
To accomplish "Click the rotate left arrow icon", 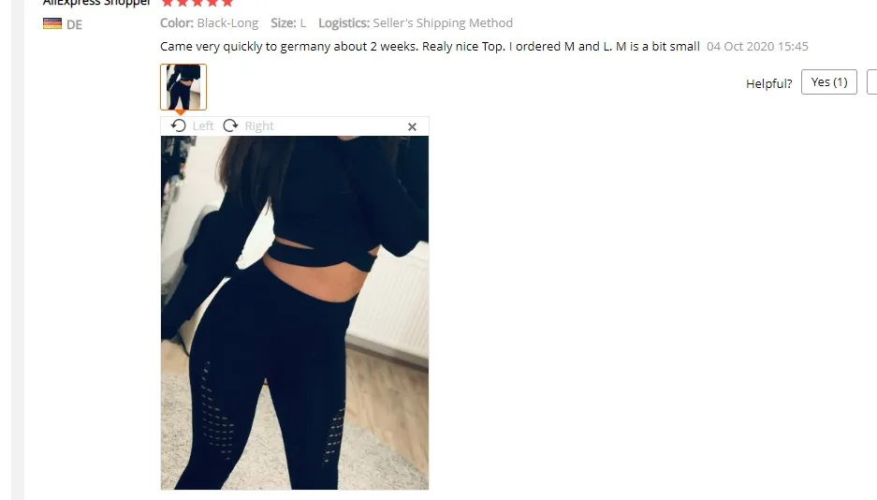I will click(x=179, y=125).
